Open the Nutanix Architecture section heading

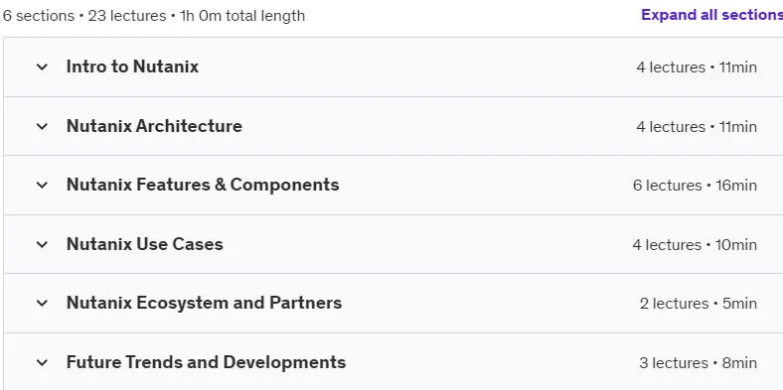[x=154, y=126]
